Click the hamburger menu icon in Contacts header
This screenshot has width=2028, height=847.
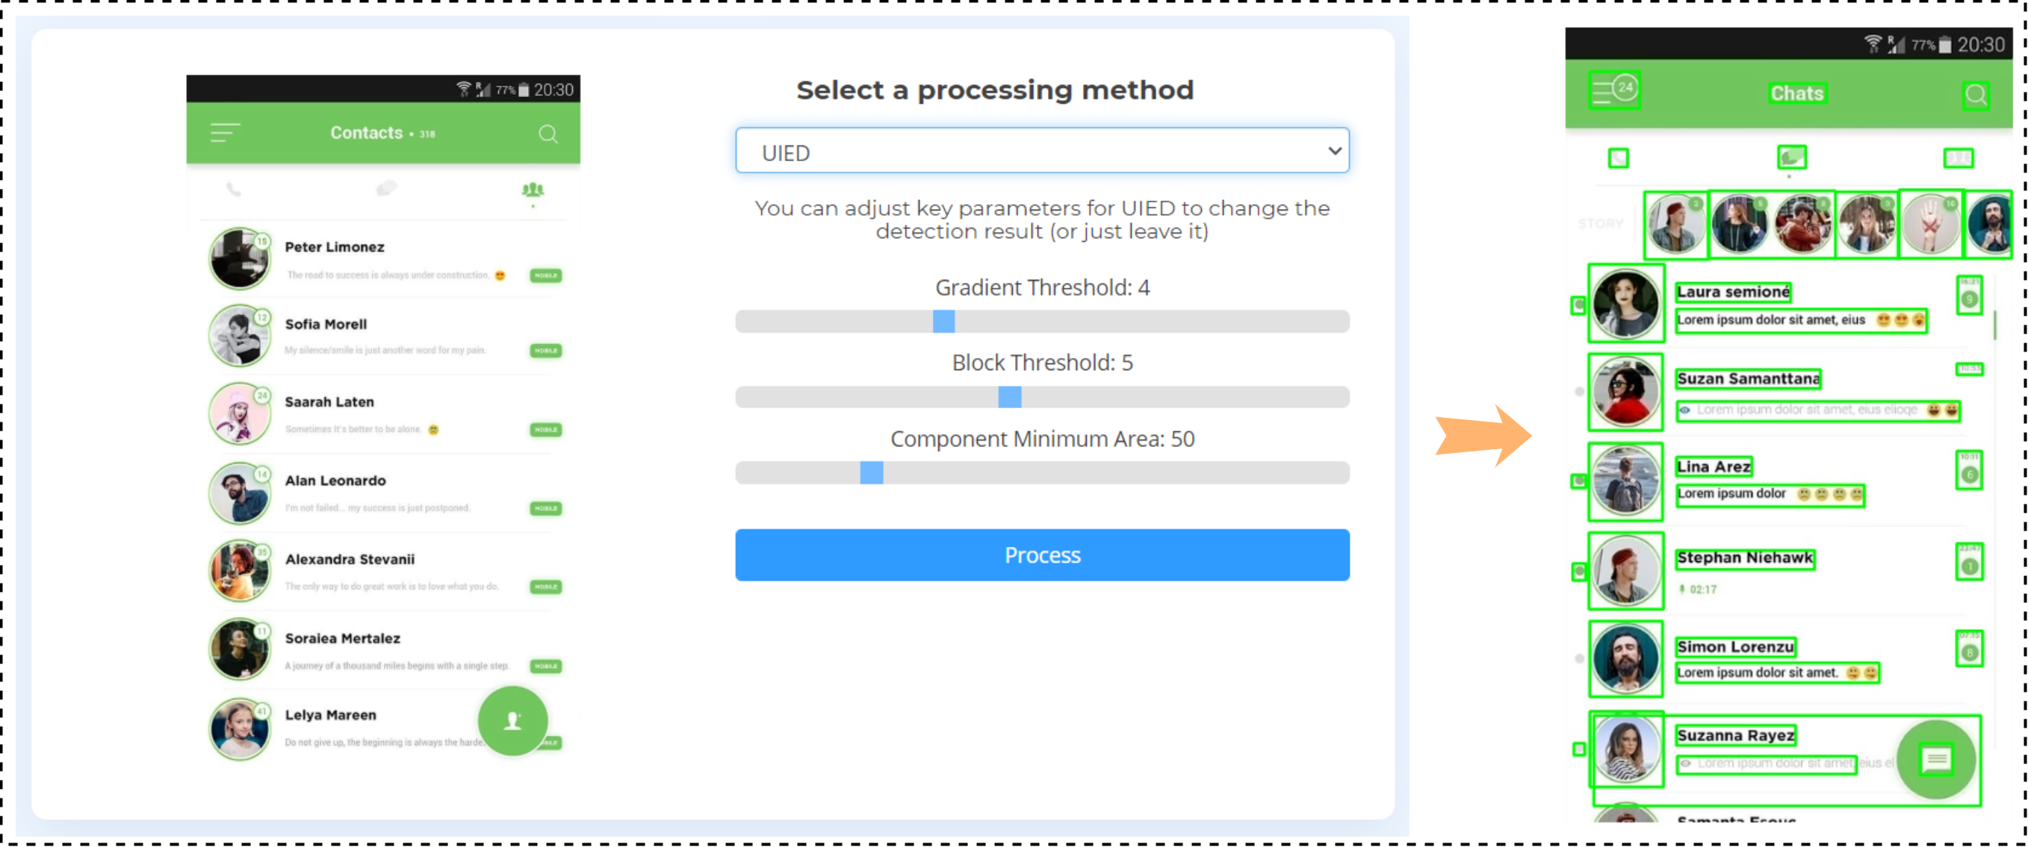tap(224, 133)
